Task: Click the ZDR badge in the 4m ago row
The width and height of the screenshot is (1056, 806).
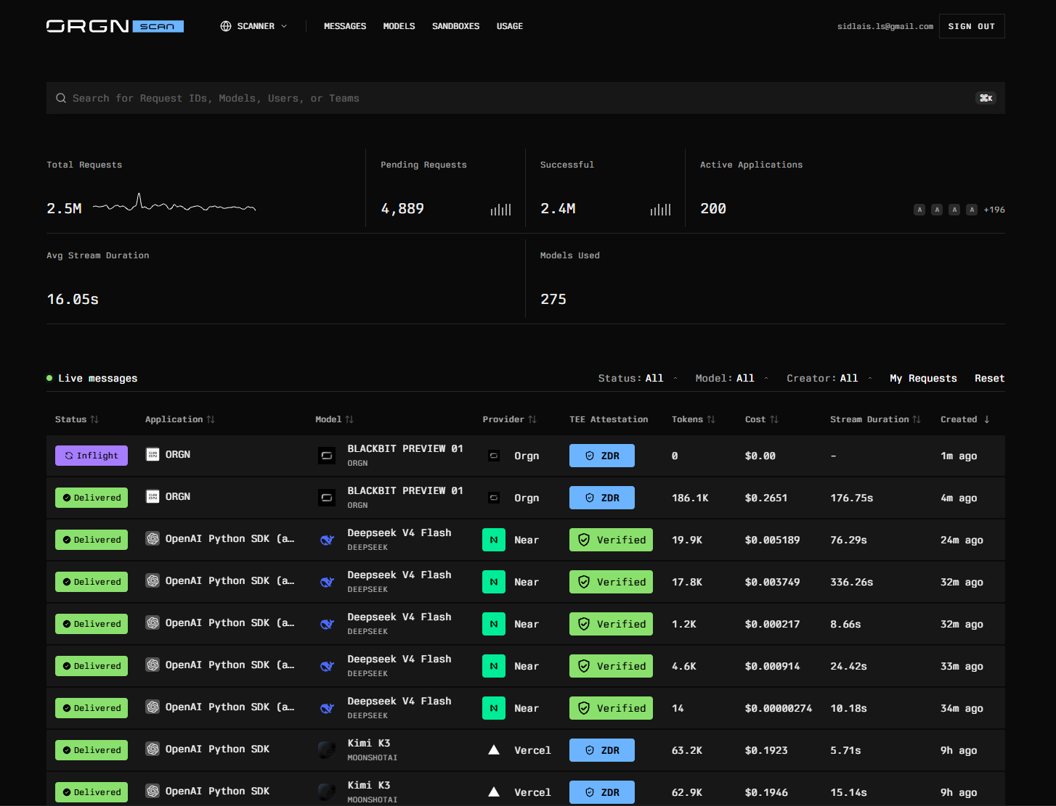Action: coord(602,498)
